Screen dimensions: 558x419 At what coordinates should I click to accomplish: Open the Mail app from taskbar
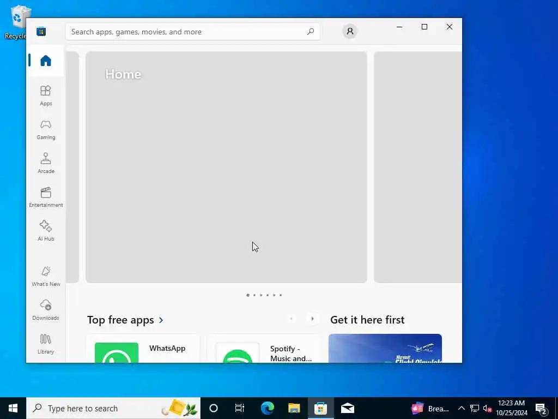pos(347,408)
